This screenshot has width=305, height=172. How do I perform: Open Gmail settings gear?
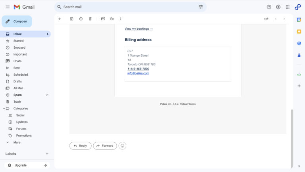coord(278,7)
